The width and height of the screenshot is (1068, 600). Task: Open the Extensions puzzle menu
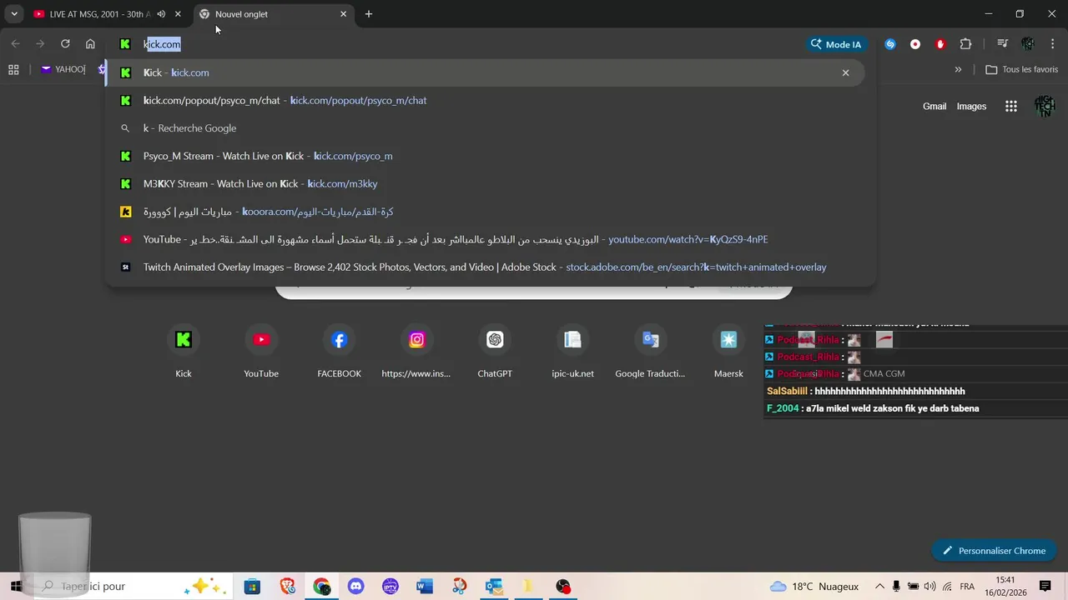pyautogui.click(x=965, y=44)
